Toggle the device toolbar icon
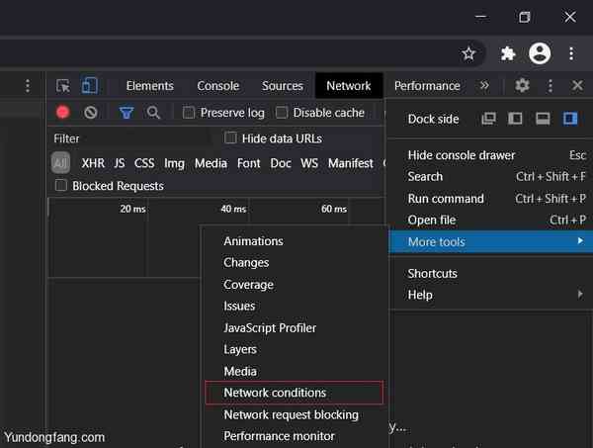Screen dimensions: 593x448 [x=90, y=85]
